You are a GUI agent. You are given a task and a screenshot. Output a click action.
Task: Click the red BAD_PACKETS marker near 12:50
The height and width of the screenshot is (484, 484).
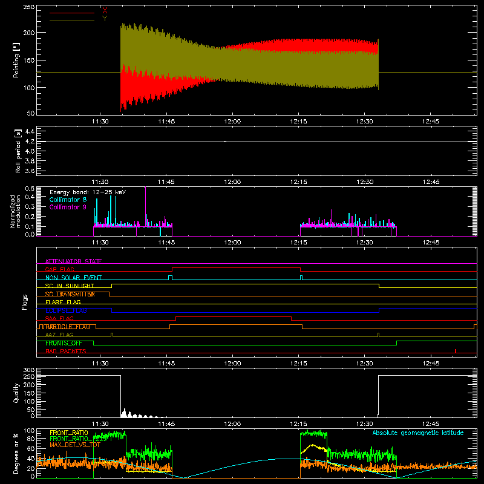456,351
